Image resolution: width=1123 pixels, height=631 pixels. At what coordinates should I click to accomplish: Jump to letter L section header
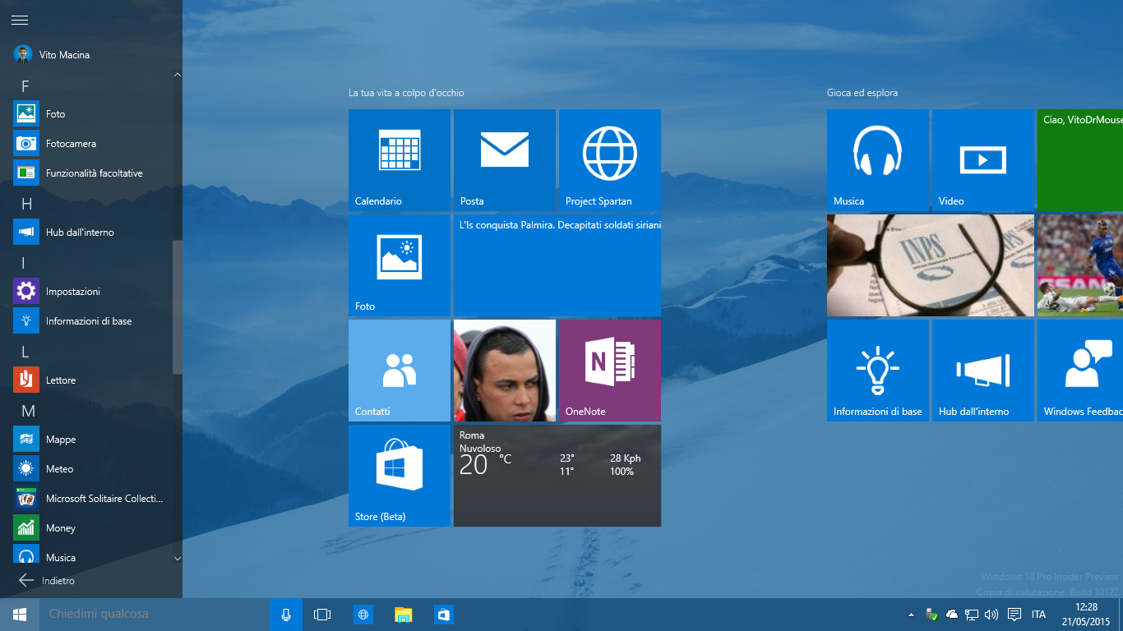point(25,352)
